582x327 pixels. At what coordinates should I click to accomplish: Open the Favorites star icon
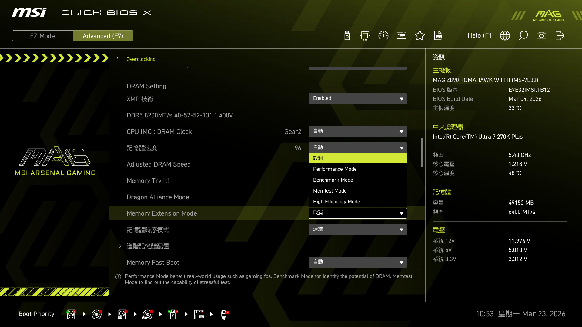[420, 36]
